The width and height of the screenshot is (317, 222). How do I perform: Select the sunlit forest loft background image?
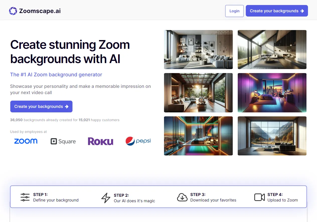(x=272, y=50)
